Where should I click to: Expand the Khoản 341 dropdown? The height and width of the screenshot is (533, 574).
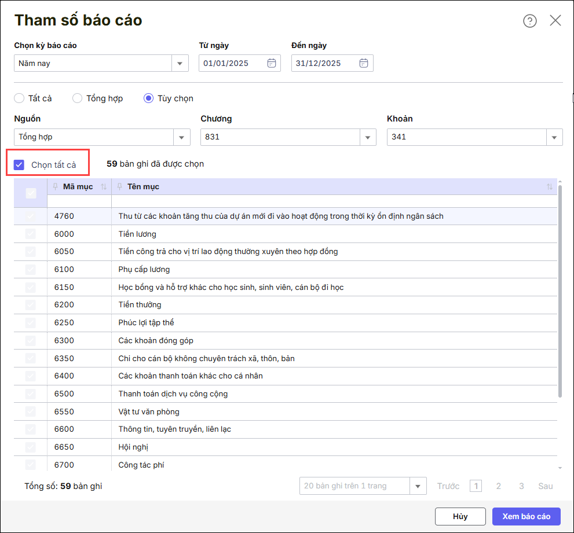(x=554, y=137)
